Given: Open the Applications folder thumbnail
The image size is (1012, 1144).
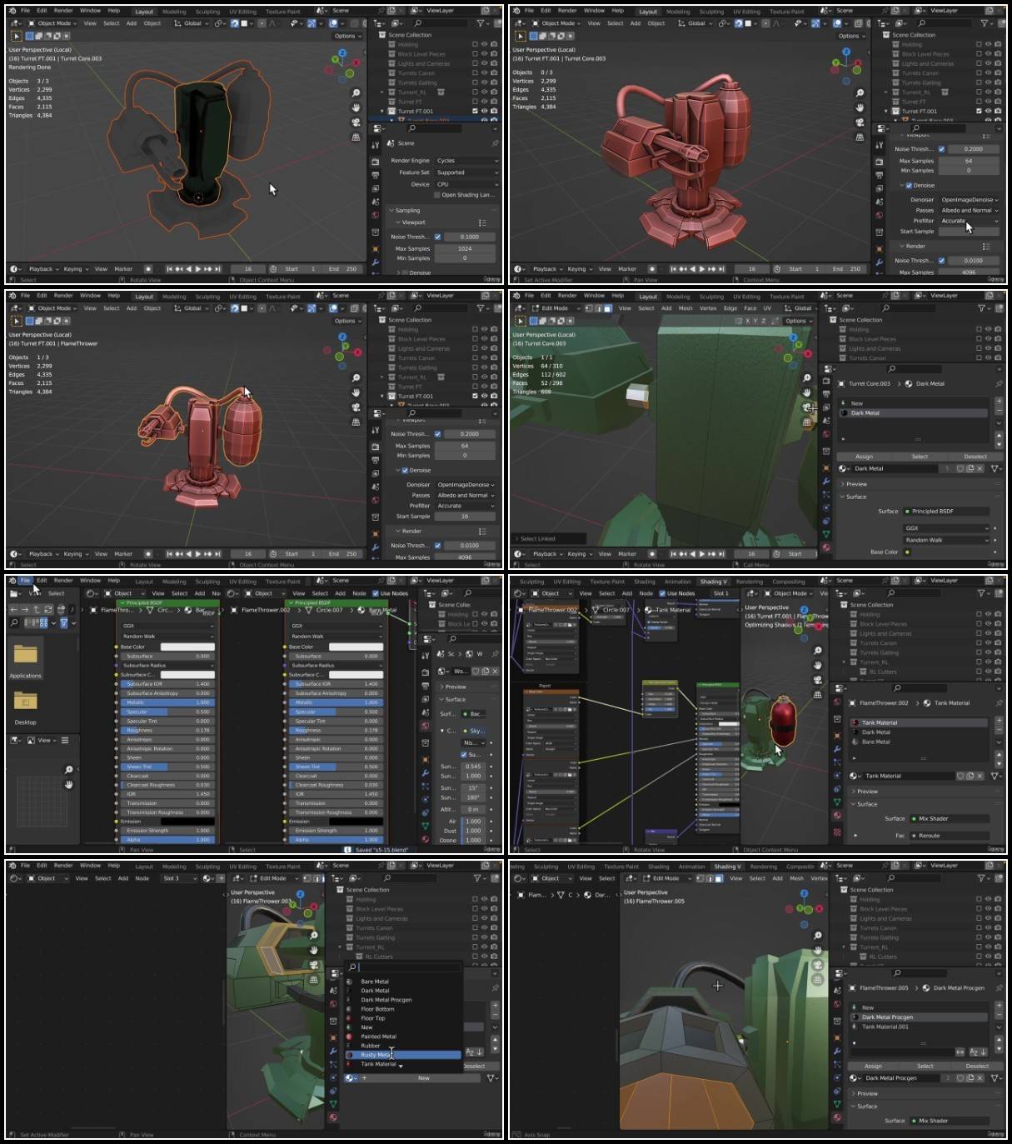Looking at the screenshot, I should pos(25,659).
